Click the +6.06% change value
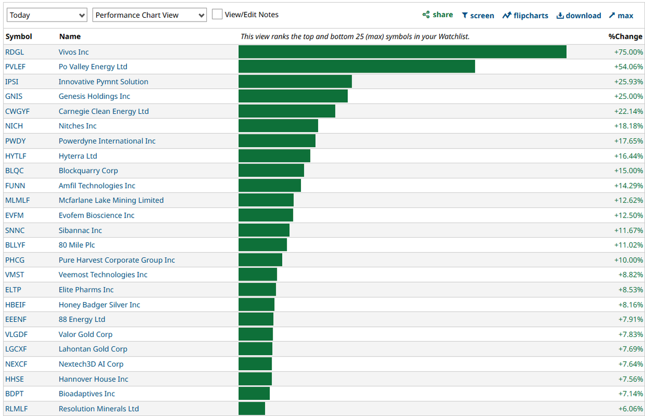645x416 pixels. pos(630,408)
